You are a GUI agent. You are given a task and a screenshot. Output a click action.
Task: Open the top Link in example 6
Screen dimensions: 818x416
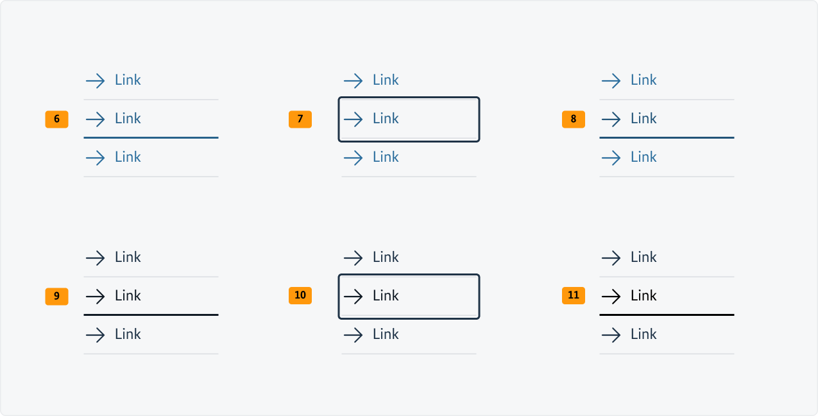128,80
